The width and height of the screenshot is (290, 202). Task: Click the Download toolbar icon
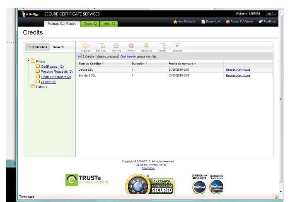(x=146, y=47)
